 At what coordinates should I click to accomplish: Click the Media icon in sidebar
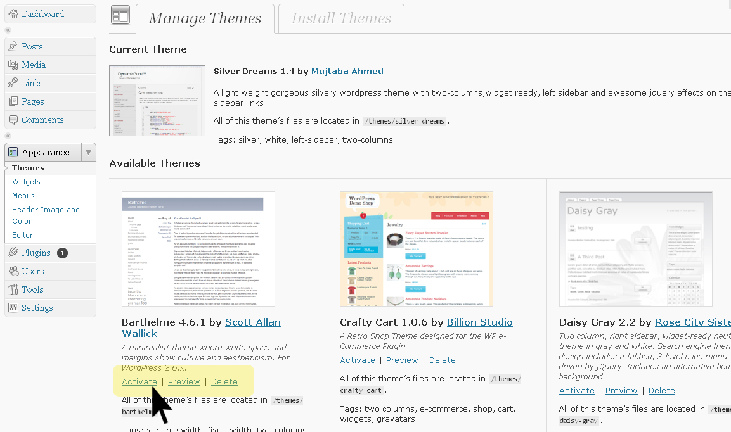(13, 65)
